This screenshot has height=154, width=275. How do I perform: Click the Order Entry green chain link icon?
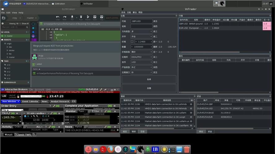[58, 106]
